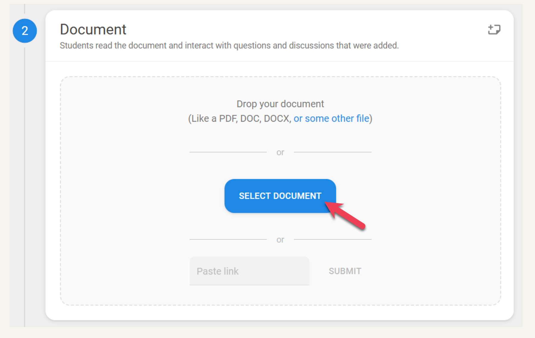Click the 'or' divider above Paste link
This screenshot has height=338, width=535.
click(x=280, y=240)
